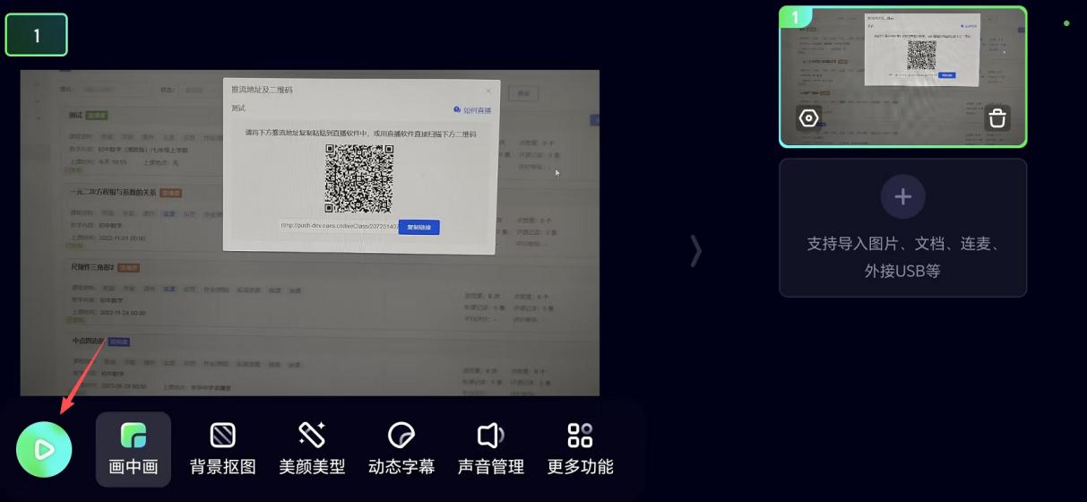Click the main preview video area

(x=310, y=233)
